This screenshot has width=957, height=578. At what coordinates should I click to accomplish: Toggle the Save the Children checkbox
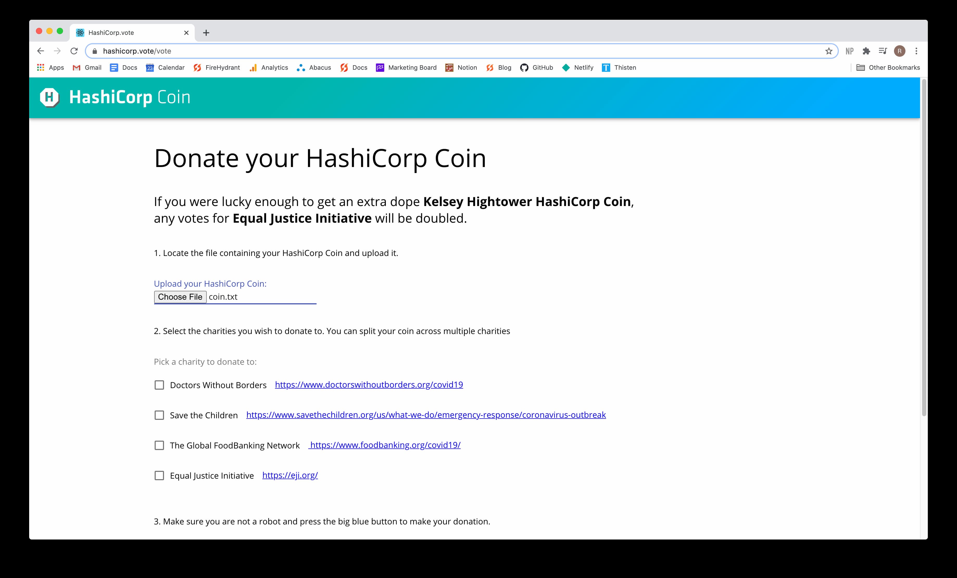point(159,415)
